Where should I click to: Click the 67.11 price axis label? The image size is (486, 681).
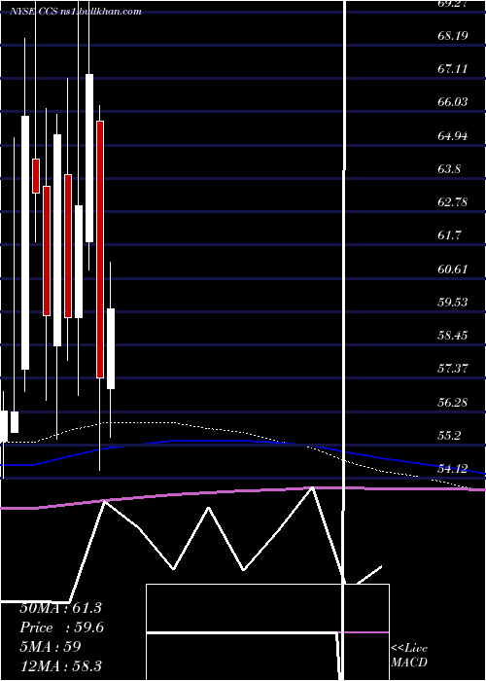453,69
